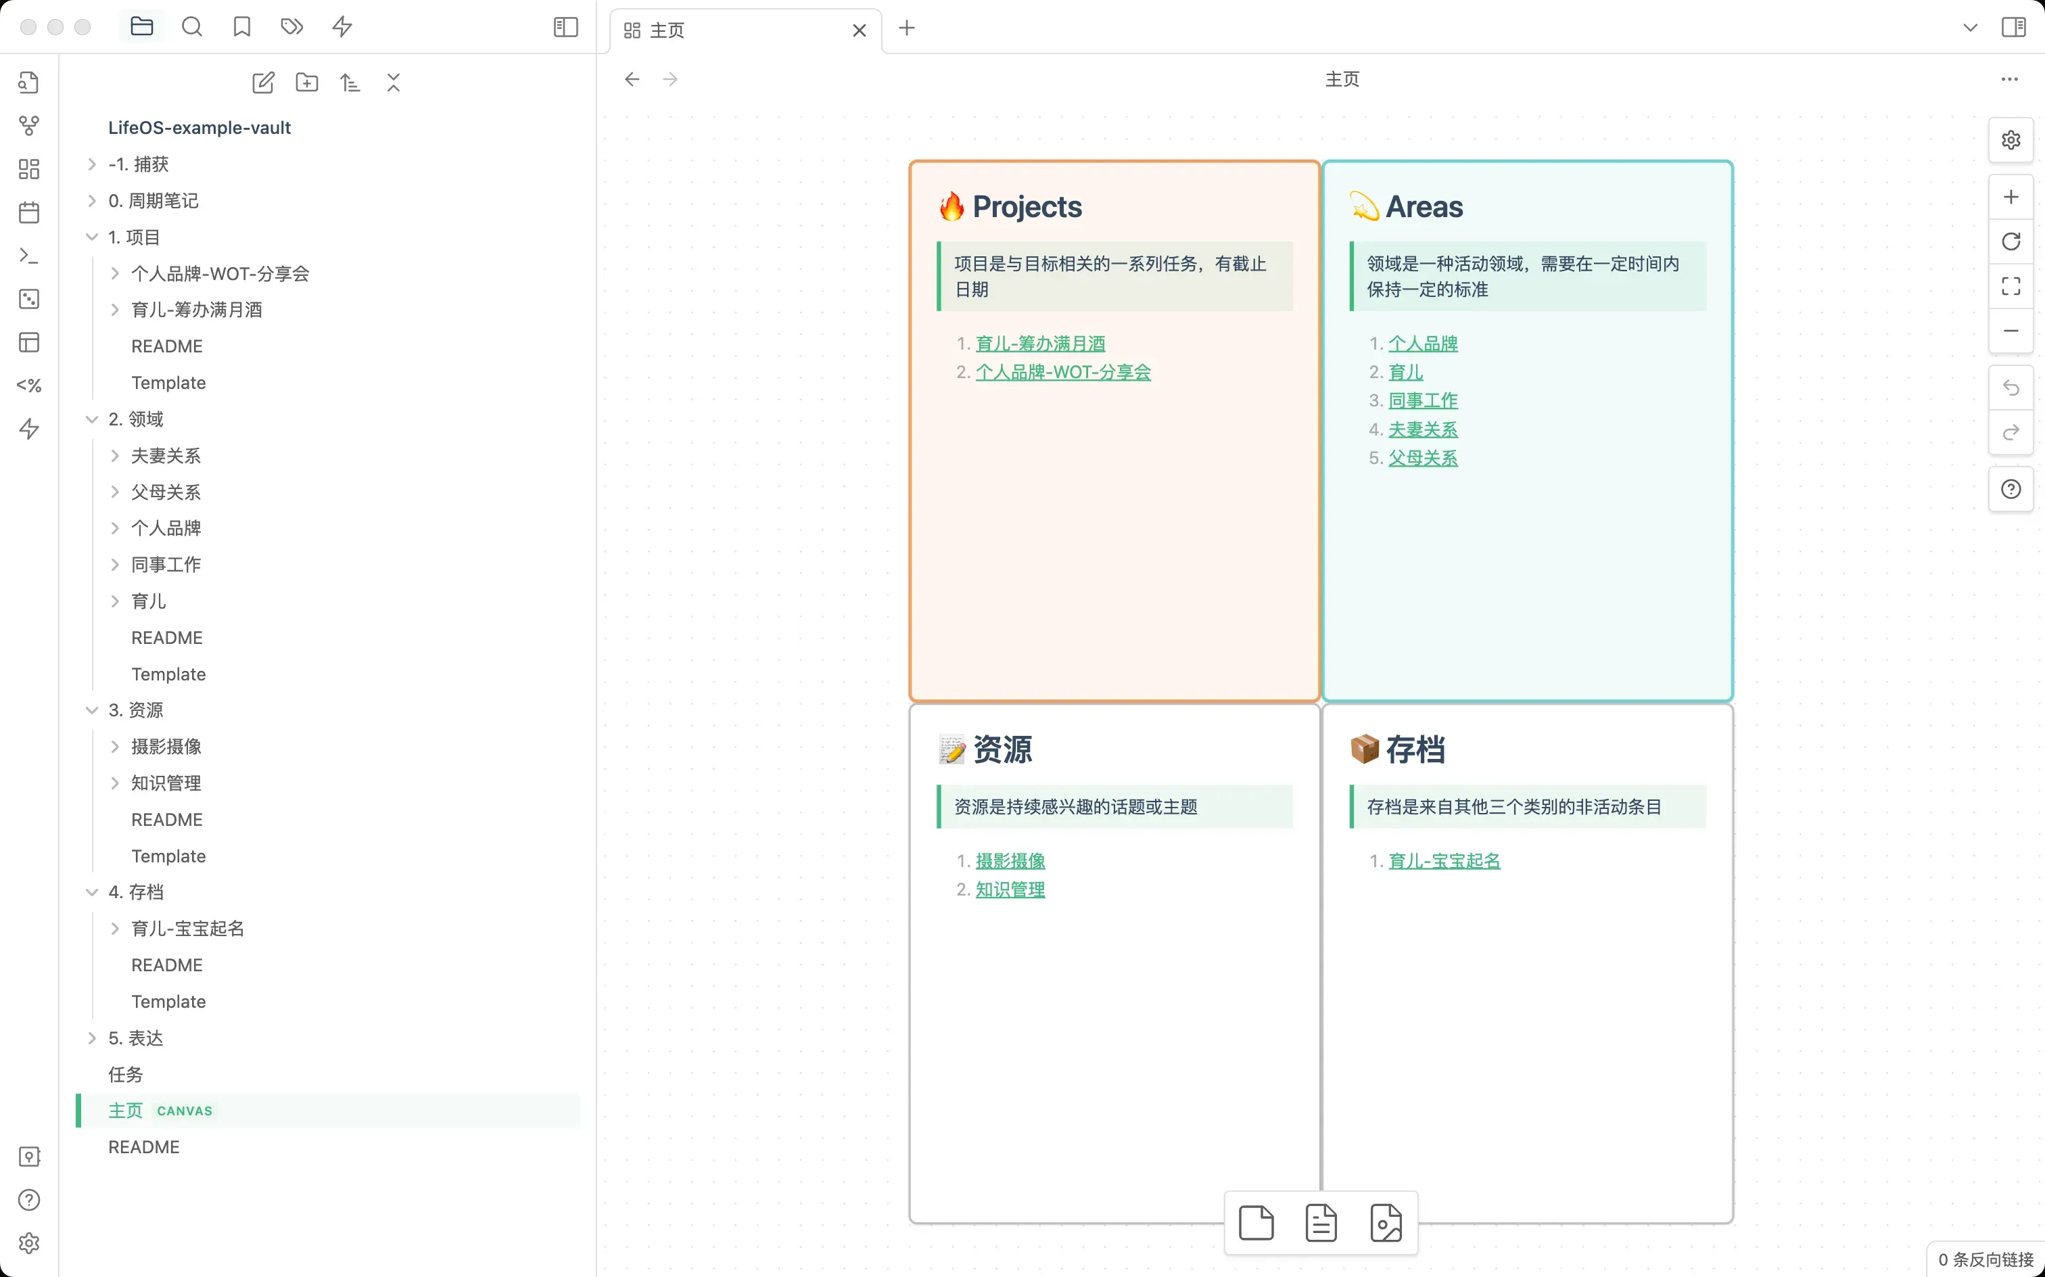Open 任务 file in explorer
The image size is (2045, 1277).
[x=126, y=1074]
